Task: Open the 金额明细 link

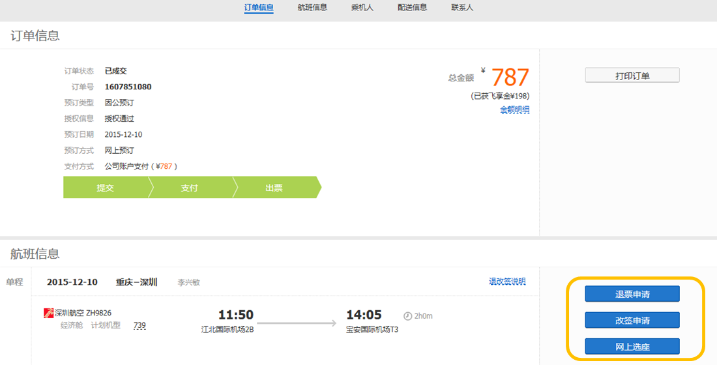Action: point(514,109)
